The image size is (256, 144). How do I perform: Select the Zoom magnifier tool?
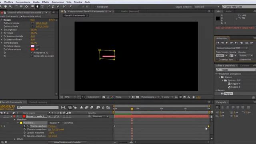tap(10, 6)
